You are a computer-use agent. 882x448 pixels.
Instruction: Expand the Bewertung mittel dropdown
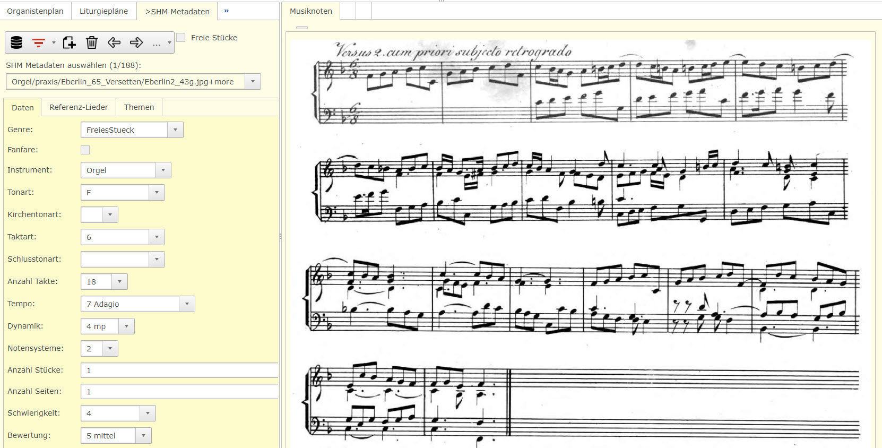143,436
